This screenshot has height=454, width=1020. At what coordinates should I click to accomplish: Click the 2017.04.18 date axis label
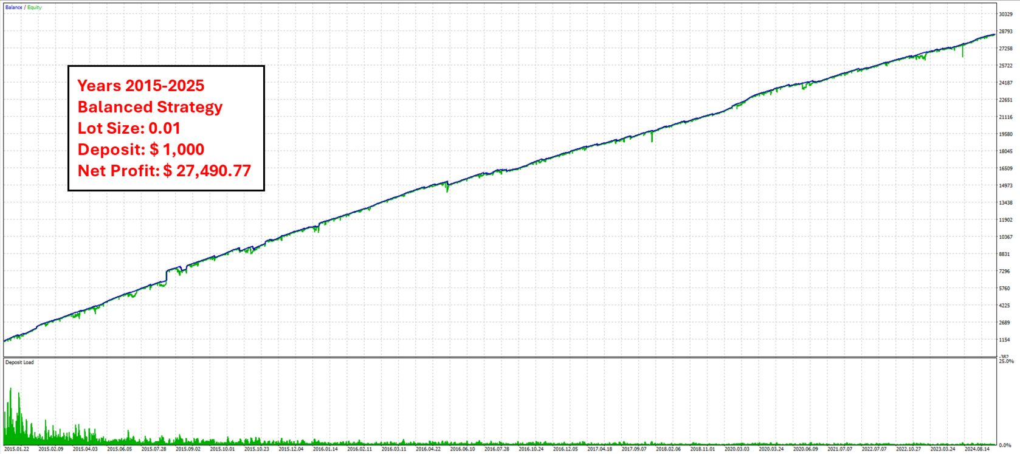pyautogui.click(x=600, y=449)
